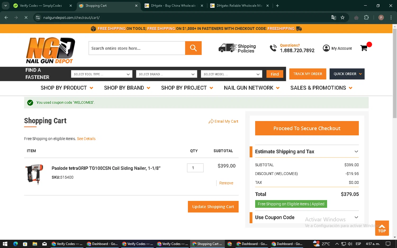Open the shopping cart icon in header
397x248 pixels.
pyautogui.click(x=364, y=48)
